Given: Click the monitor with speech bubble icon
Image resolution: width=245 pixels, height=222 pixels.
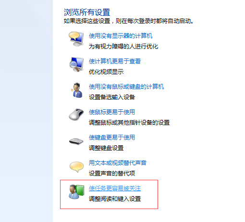Looking at the screenshot, I should [x=76, y=39].
